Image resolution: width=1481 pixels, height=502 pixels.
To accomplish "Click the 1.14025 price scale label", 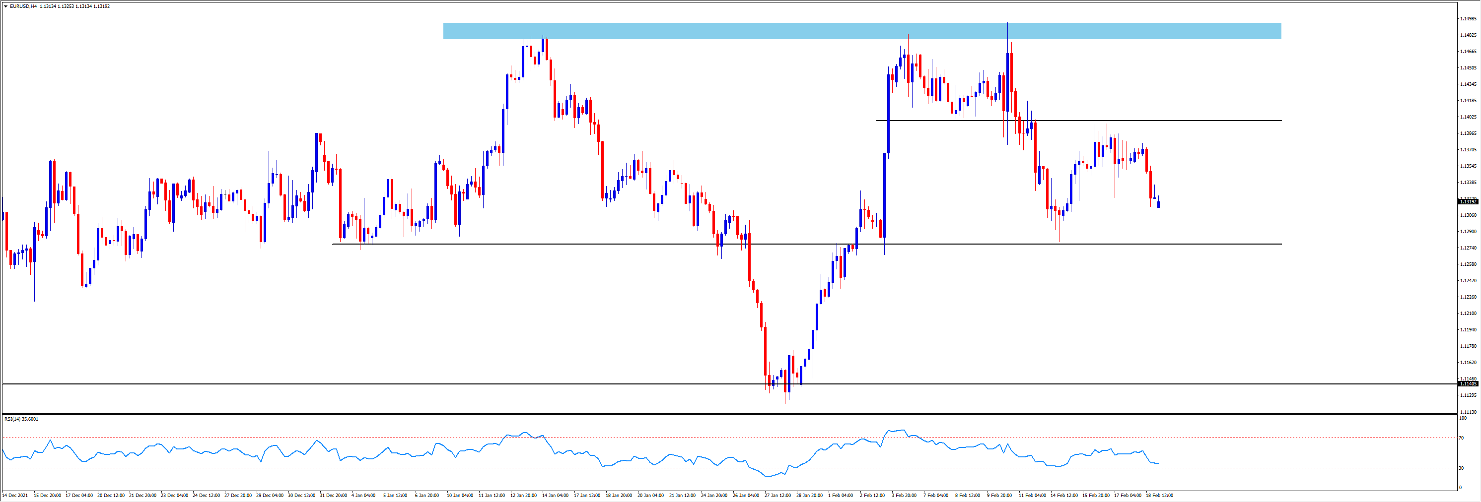I will pyautogui.click(x=1468, y=117).
